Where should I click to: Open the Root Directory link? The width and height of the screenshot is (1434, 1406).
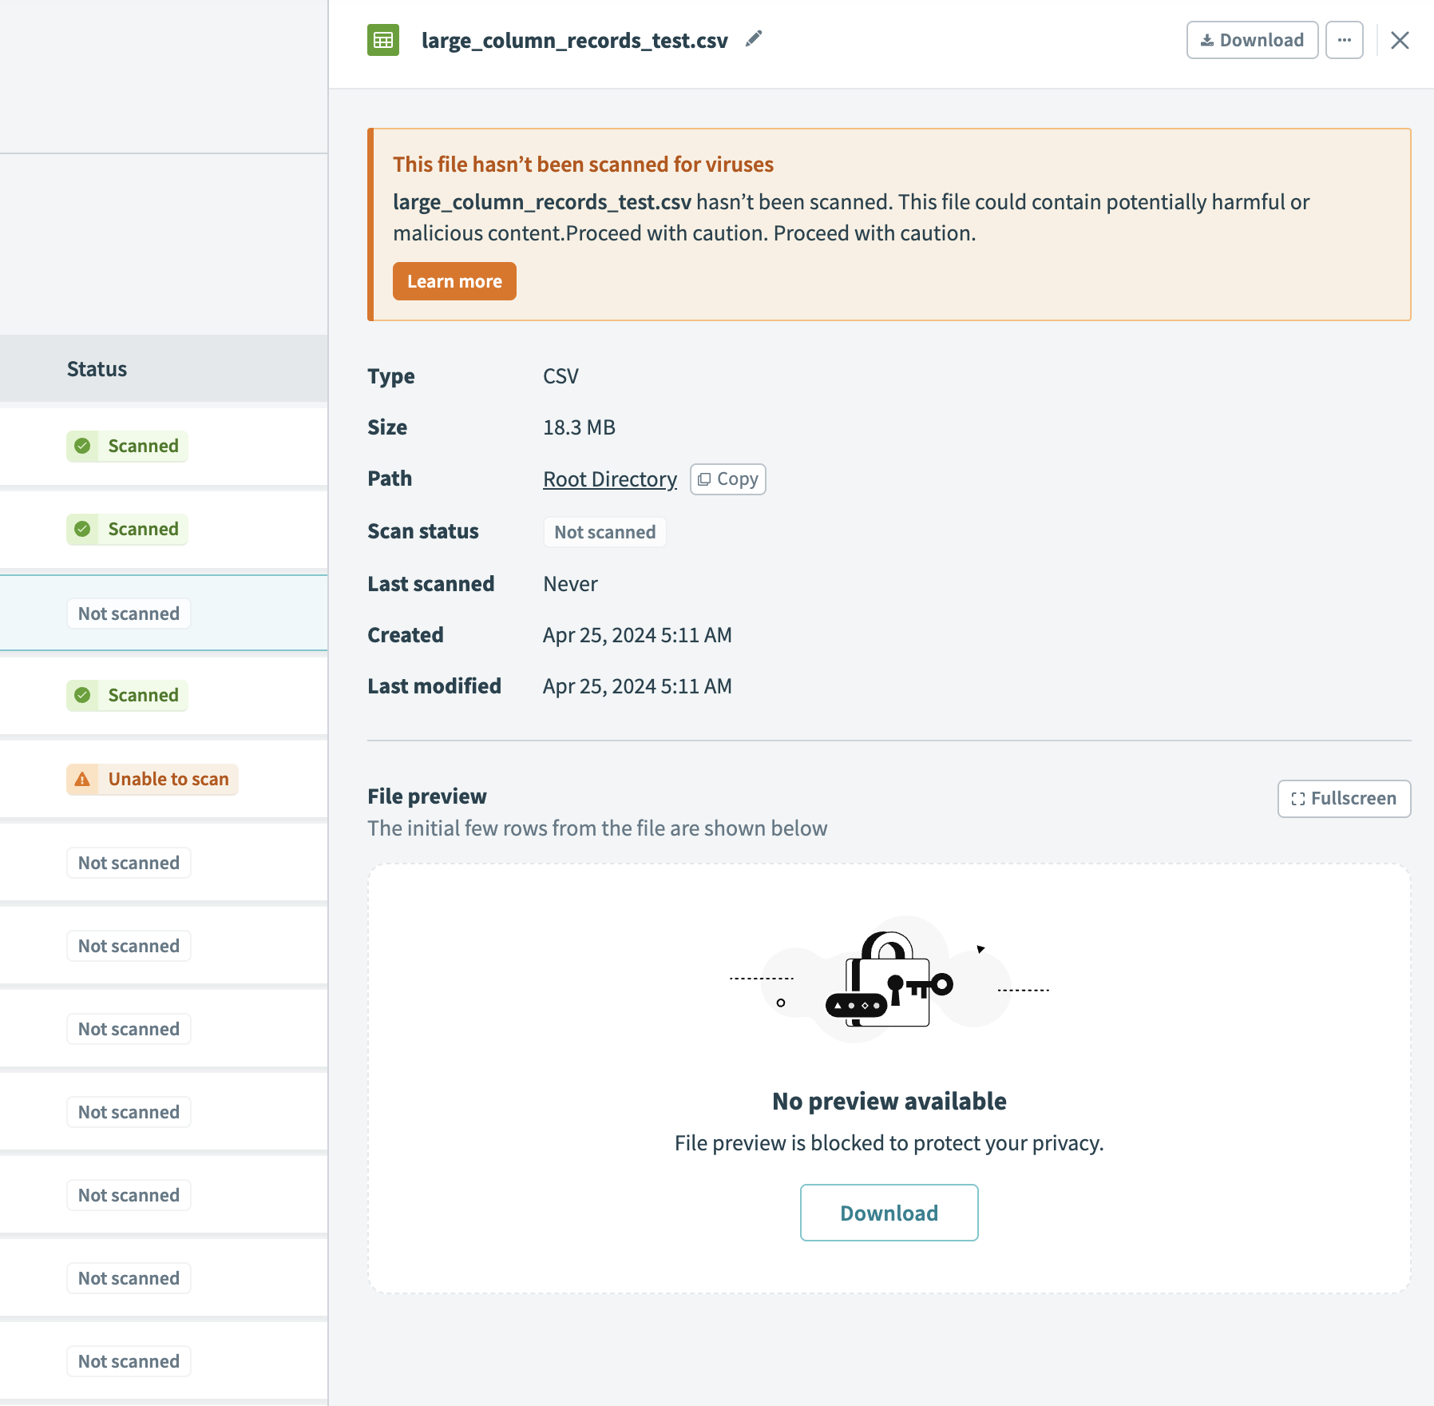pos(609,479)
